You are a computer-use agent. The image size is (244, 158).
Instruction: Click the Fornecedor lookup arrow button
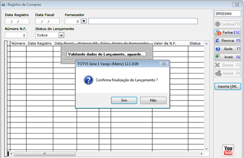click(x=84, y=21)
